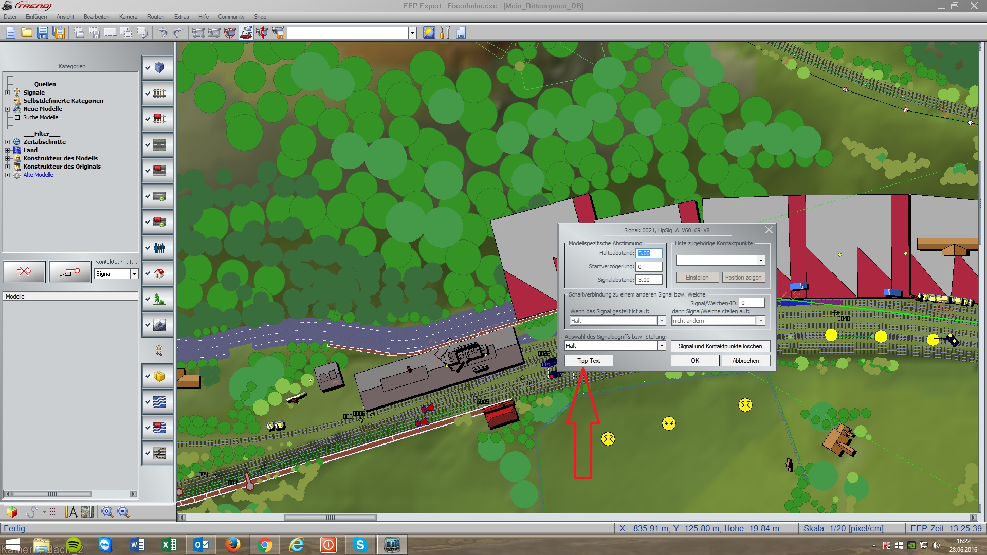Screen dimensions: 987x555
Task: Click the zoom in magnifier icon
Action: 107,512
